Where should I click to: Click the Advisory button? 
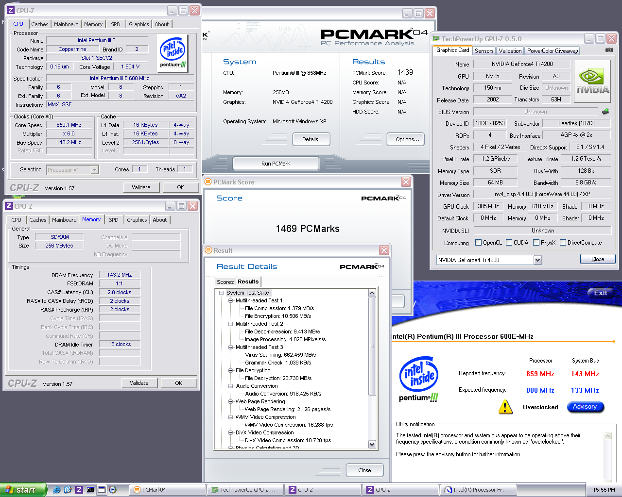click(585, 407)
